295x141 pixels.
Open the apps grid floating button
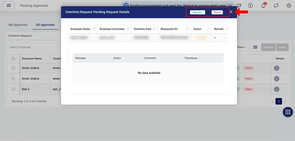288,112
